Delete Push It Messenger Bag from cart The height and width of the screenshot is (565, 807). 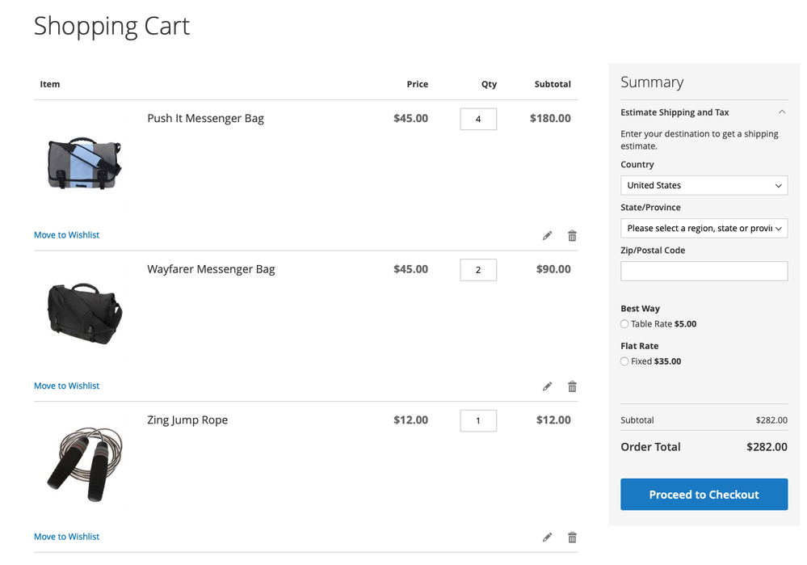coord(572,236)
